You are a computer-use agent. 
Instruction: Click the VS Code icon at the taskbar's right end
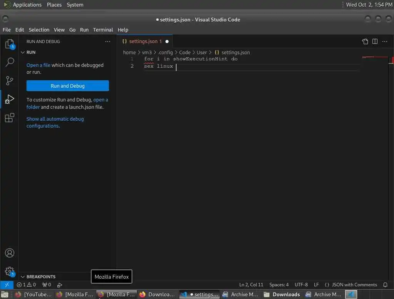point(351,294)
